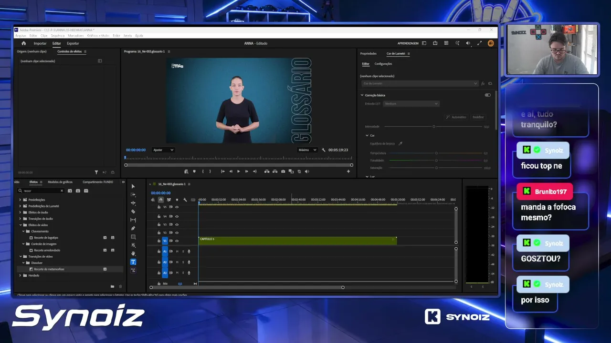Switch to Propriedades panel tab
Viewport: 611px width, 343px height.
click(369, 53)
